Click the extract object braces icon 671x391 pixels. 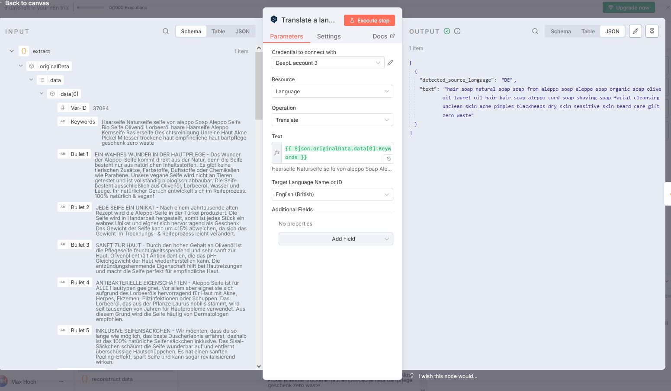(x=24, y=51)
